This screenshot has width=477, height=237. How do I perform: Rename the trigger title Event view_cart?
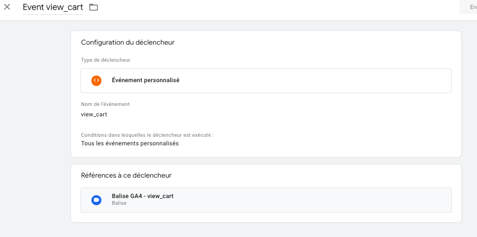tap(53, 7)
